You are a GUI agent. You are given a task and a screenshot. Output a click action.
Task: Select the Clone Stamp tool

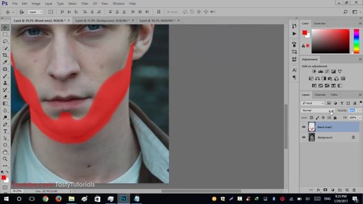5,83
